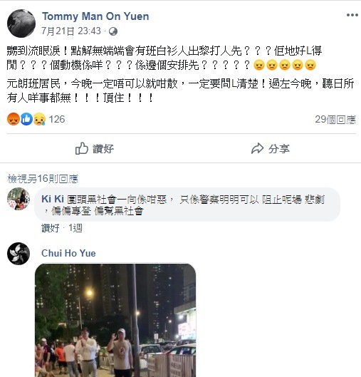This screenshot has width=361, height=377.
Task: Click the blue thumbs-up reaction icon
Action: (x=26, y=119)
